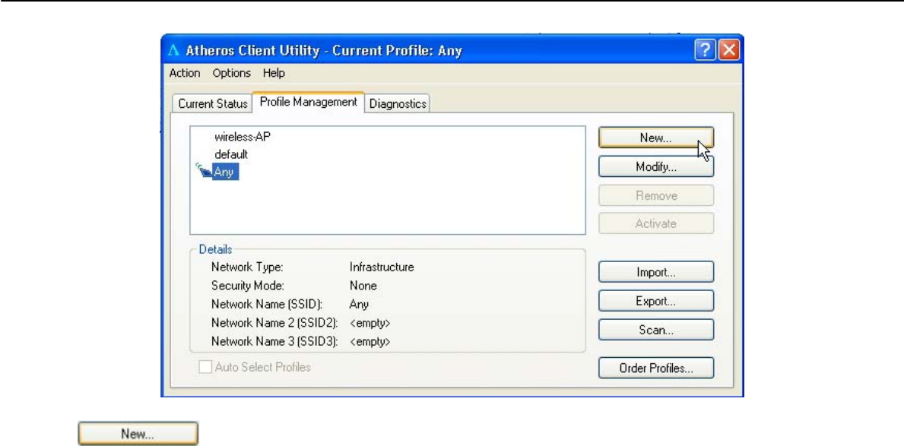This screenshot has width=904, height=446.
Task: Click the Atheros logo icon in title bar
Action: pyautogui.click(x=173, y=51)
